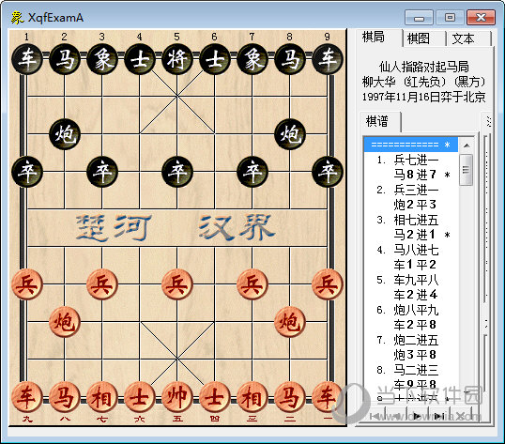Select the red horse on file 二
Screen dimensions: 505x444
point(289,397)
